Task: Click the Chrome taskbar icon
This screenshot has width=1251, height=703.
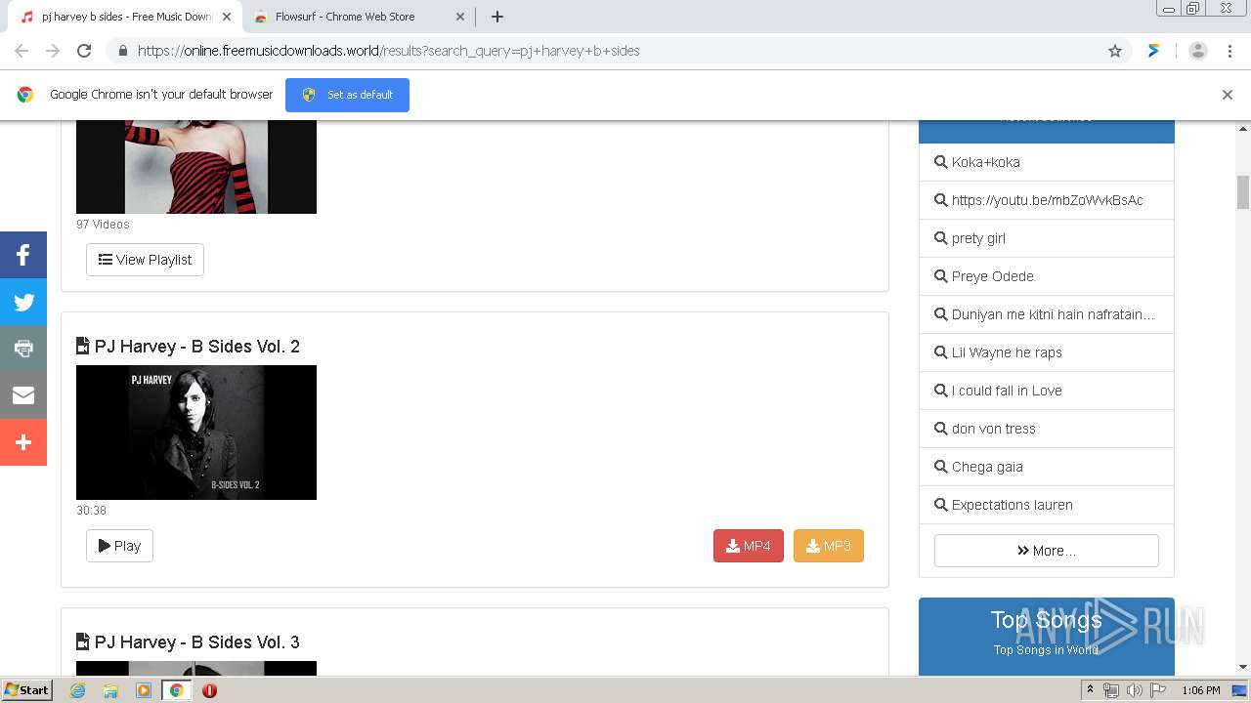Action: tap(177, 690)
